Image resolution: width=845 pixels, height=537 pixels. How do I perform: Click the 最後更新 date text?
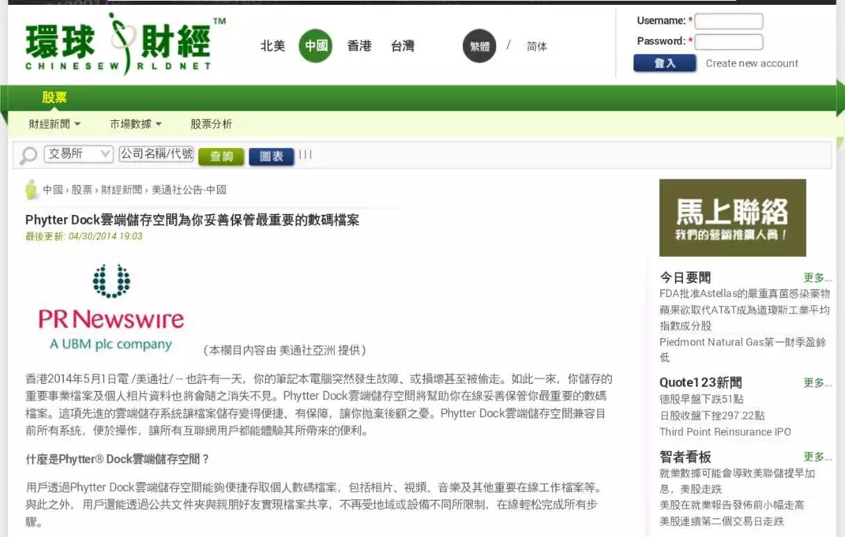tap(84, 237)
